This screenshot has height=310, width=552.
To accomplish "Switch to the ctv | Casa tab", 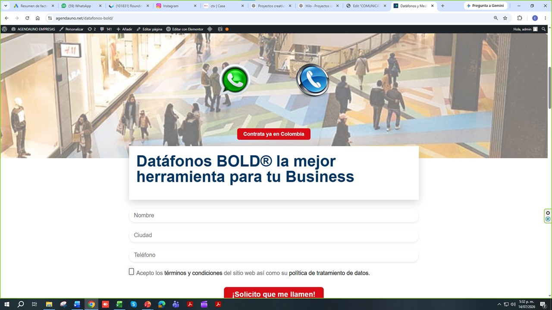I will 224,6.
